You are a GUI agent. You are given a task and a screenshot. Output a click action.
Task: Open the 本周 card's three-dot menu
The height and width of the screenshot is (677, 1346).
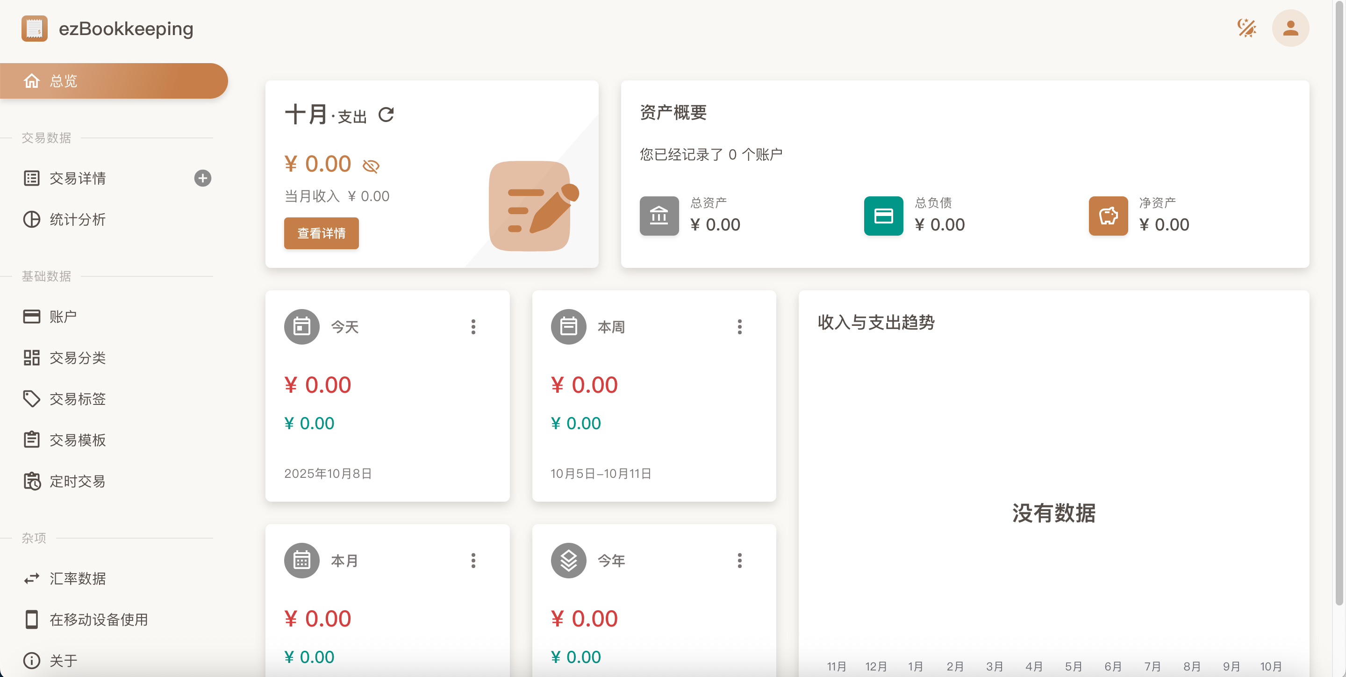pos(739,327)
